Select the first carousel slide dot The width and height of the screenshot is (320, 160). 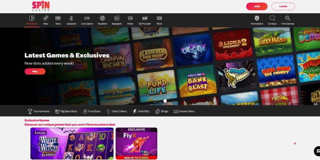(155, 101)
